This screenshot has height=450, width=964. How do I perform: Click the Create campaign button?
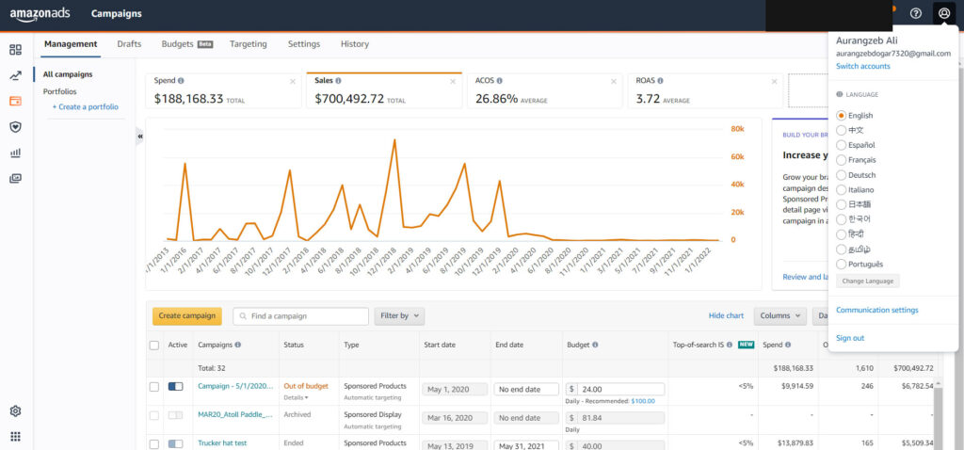click(186, 316)
